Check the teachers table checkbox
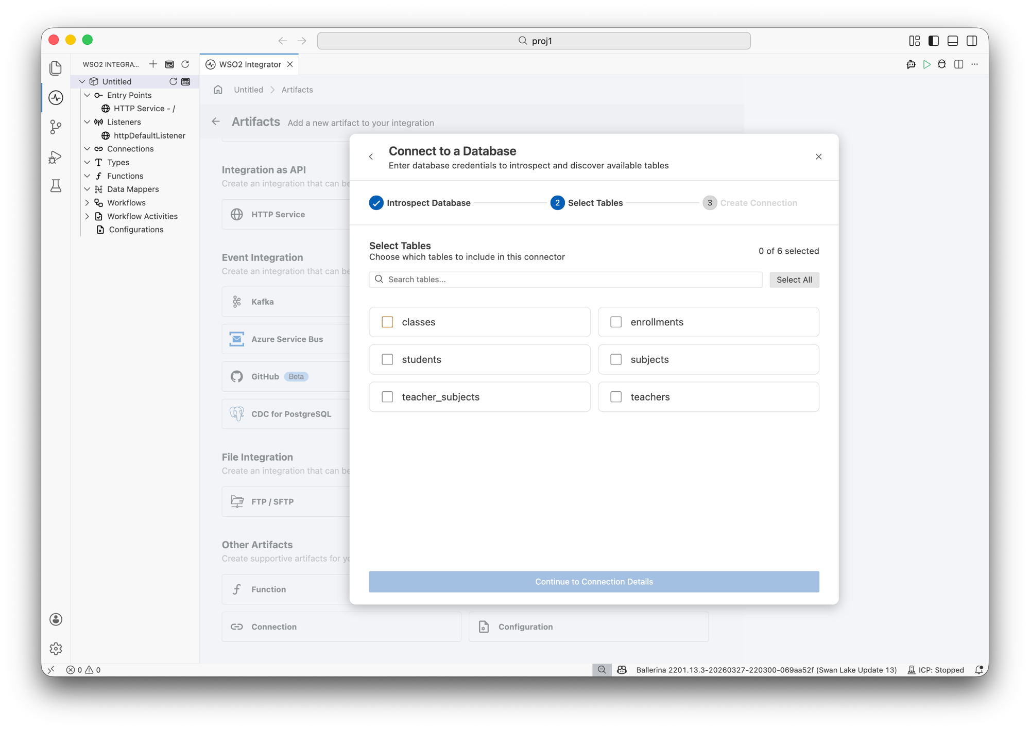Image resolution: width=1030 pixels, height=731 pixels. 616,397
